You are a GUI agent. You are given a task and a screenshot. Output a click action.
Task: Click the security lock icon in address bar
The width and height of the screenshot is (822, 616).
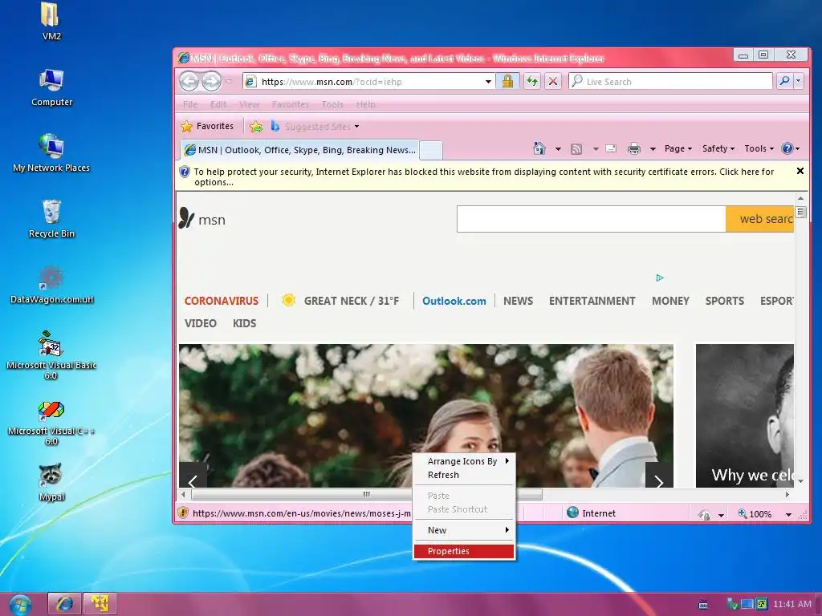(507, 81)
